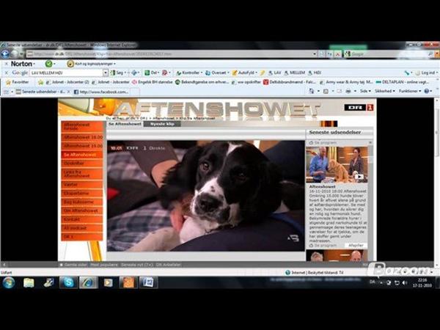
Task: Click the IE Help question mark icon
Action: [427, 91]
